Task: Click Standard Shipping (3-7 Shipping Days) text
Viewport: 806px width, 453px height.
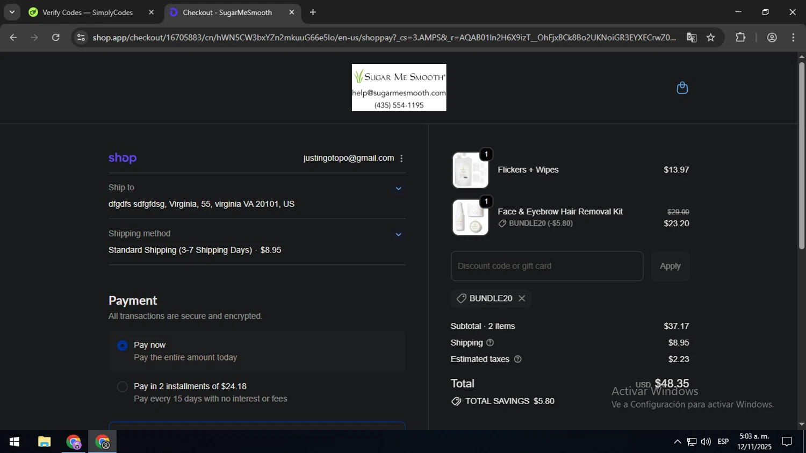Action: click(180, 250)
